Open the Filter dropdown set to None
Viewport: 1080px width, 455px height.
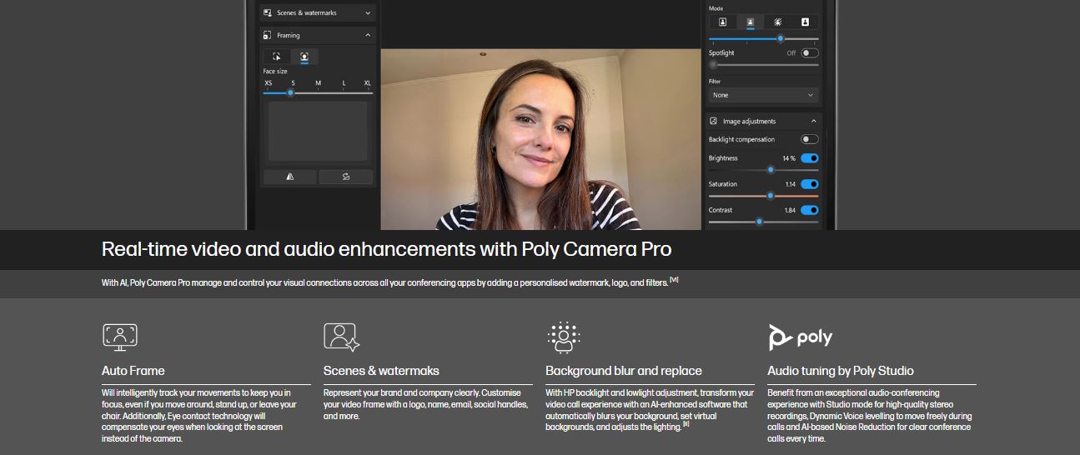[x=763, y=95]
